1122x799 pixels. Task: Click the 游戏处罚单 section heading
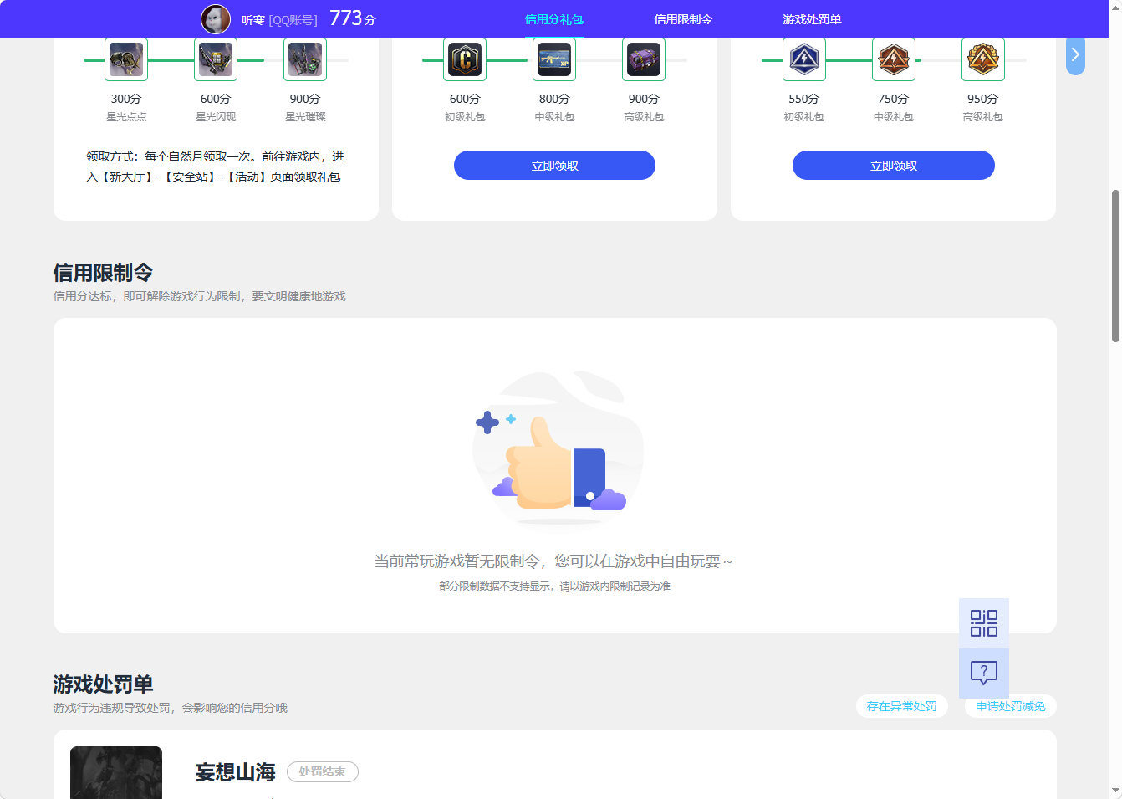coord(103,684)
